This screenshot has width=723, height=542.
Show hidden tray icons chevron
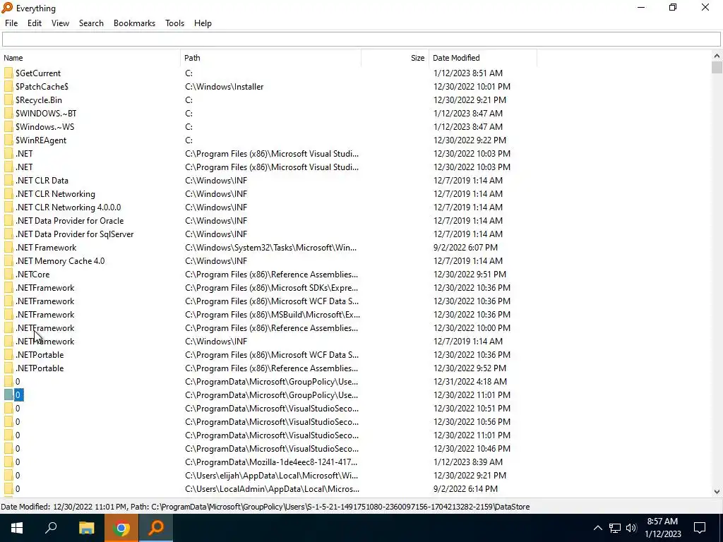click(x=597, y=528)
